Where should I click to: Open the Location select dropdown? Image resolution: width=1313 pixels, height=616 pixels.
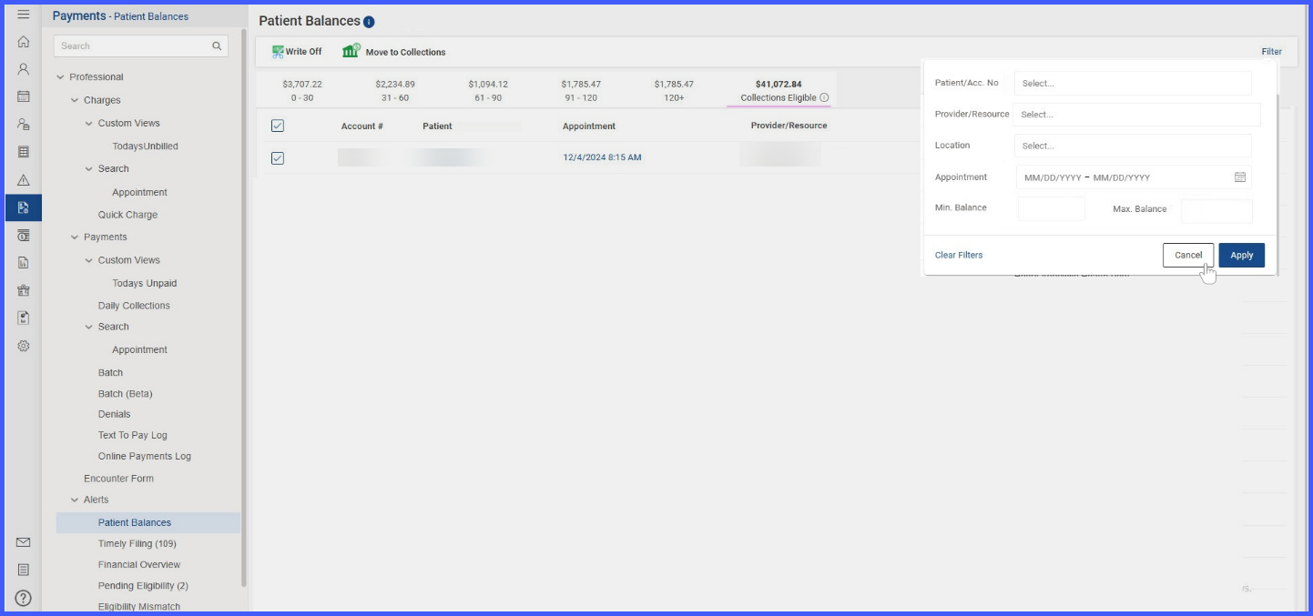tap(1133, 146)
